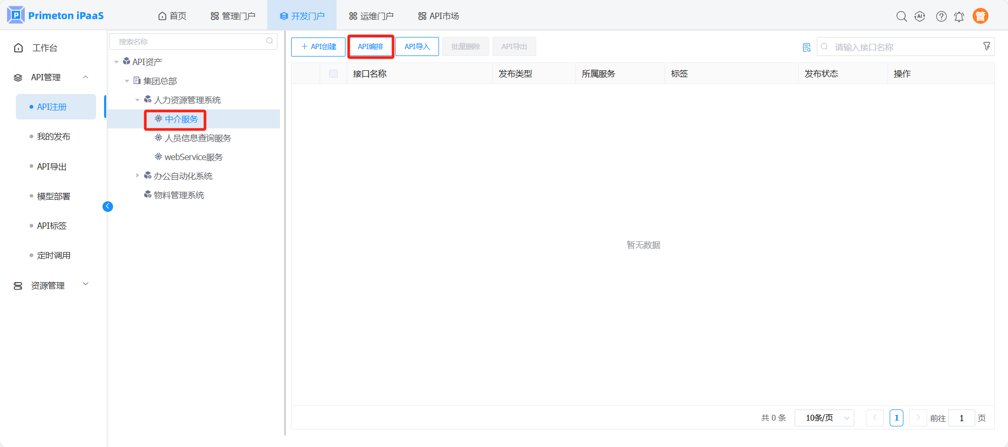Open the help question mark icon
The image size is (1008, 447).
pos(941,16)
